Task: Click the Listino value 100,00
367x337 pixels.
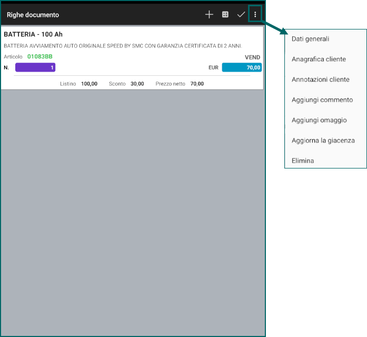Action: [89, 84]
